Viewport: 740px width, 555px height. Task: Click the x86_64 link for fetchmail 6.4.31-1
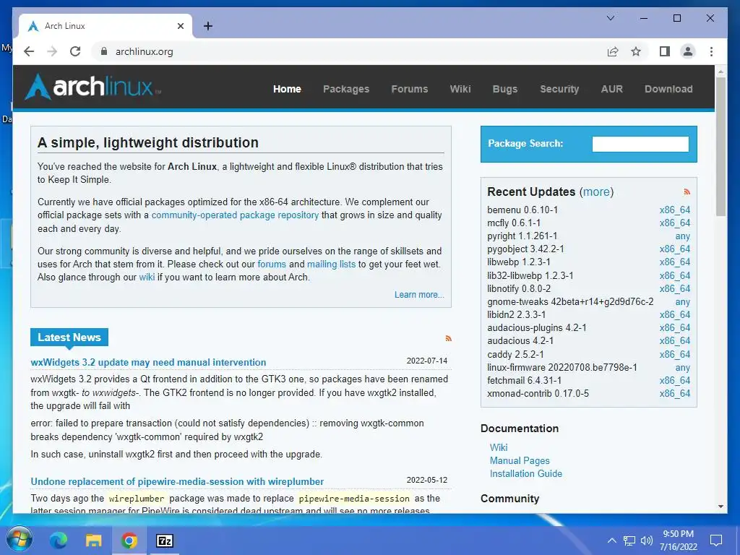point(675,380)
